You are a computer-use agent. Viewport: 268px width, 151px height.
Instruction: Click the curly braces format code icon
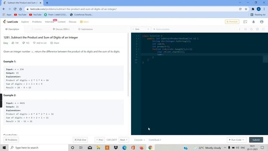tap(245, 29)
